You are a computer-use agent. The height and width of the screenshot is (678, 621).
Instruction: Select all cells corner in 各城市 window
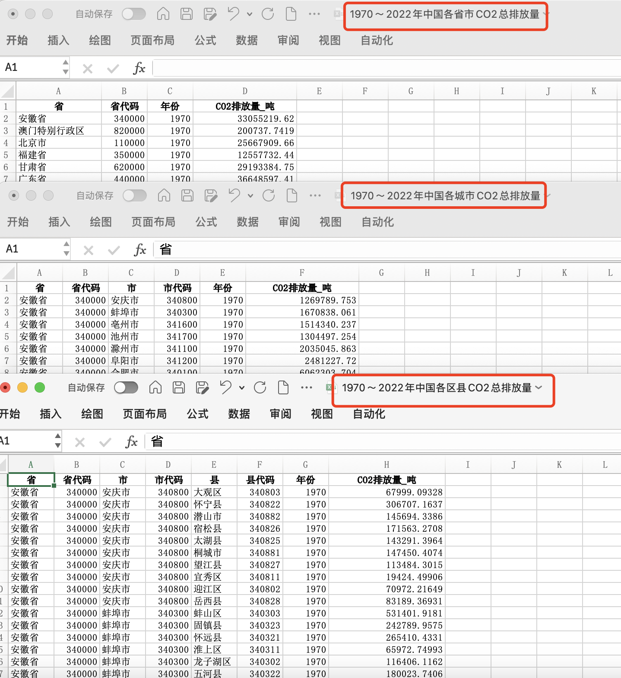tap(8, 273)
